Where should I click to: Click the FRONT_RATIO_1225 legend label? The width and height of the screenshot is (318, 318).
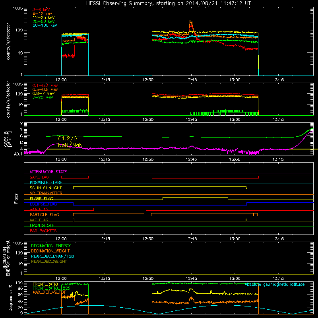pyautogui.click(x=51, y=288)
